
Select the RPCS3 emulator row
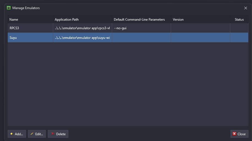click(30, 28)
